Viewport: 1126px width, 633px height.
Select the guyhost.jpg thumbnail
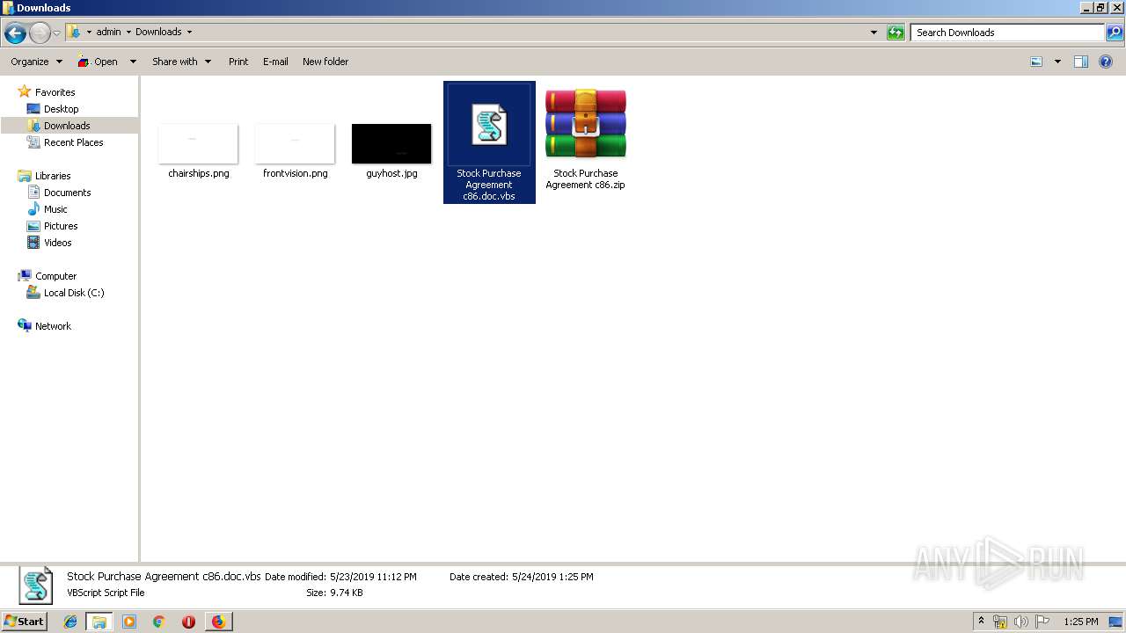click(x=391, y=143)
